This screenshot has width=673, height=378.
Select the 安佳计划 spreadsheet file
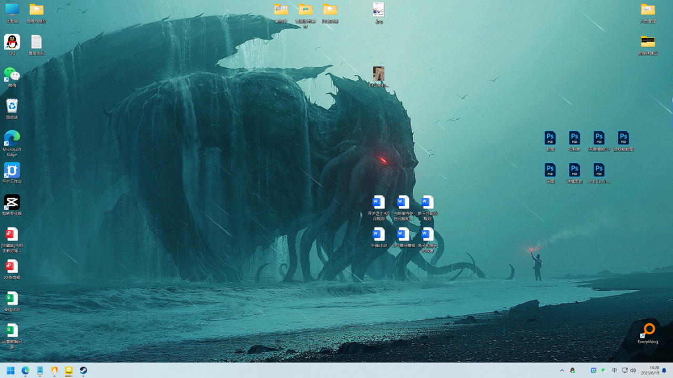(12, 301)
